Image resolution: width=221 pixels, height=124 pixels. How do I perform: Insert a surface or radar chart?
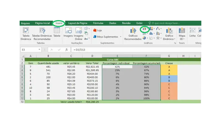pyautogui.click(x=158, y=38)
